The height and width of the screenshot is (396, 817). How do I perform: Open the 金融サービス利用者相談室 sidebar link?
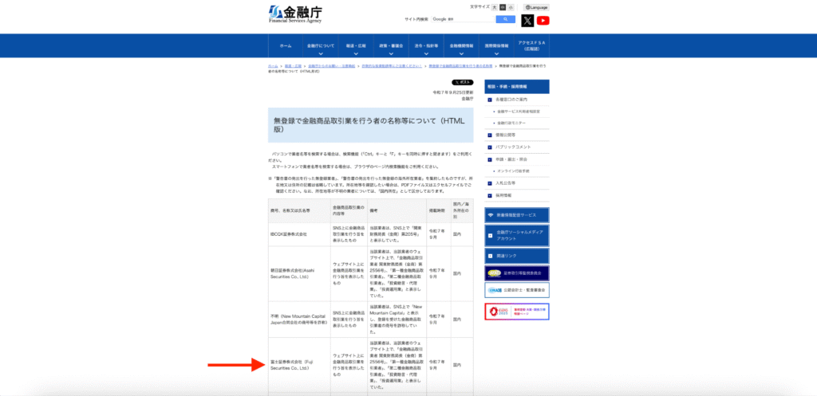tap(519, 112)
